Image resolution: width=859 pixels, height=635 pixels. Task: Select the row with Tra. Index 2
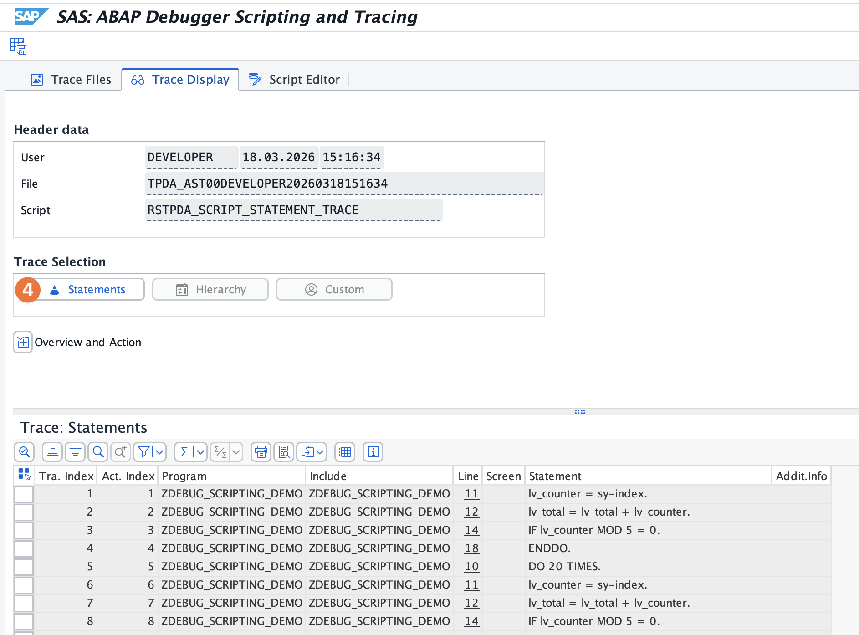coord(24,512)
